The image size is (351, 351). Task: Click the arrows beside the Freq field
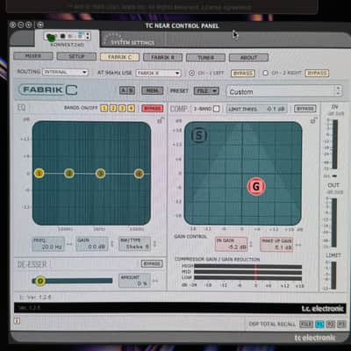(x=69, y=244)
